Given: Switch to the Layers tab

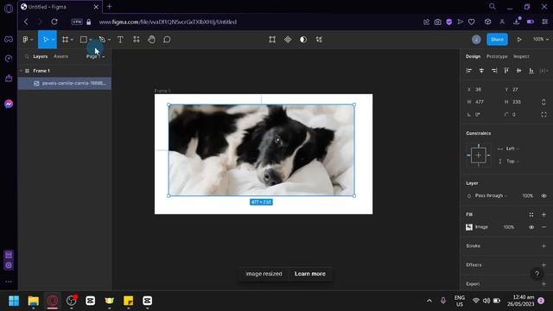Looking at the screenshot, I should 41,56.
